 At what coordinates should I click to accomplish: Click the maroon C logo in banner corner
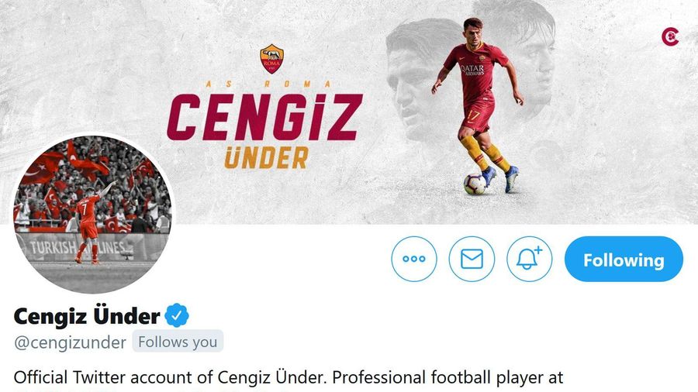coord(670,36)
